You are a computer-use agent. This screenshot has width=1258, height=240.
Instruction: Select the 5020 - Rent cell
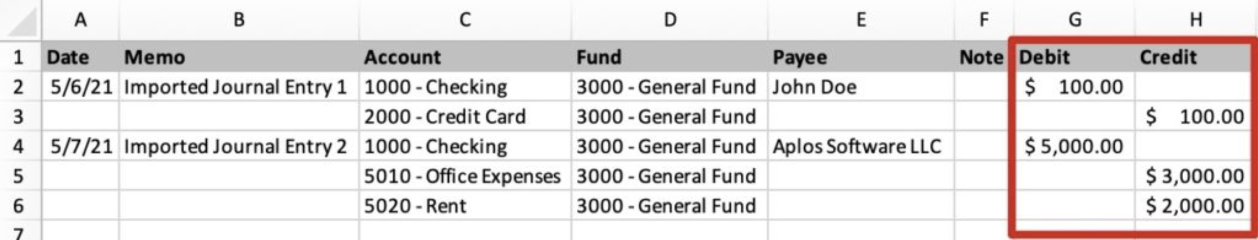coord(465,205)
